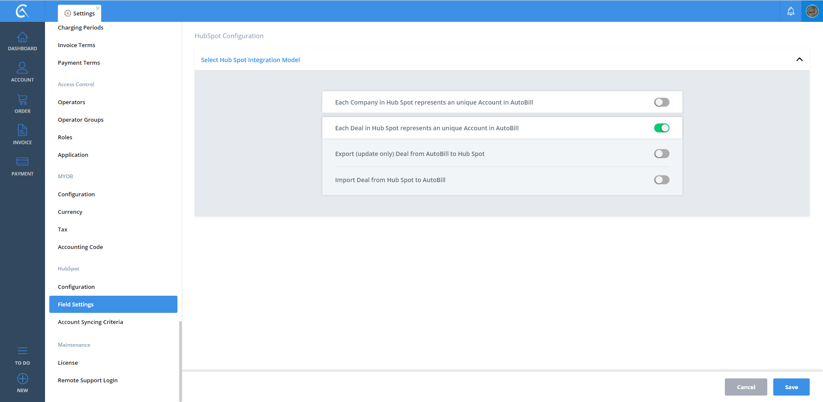The image size is (823, 402).
Task: Disable Each Deal represents unique Account toggle
Action: pyautogui.click(x=661, y=128)
